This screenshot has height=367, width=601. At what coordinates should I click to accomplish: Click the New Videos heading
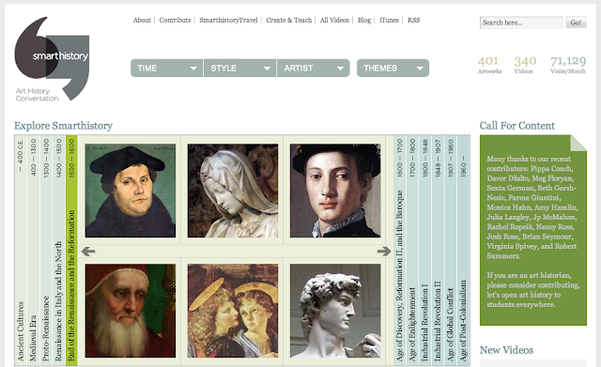(x=506, y=350)
